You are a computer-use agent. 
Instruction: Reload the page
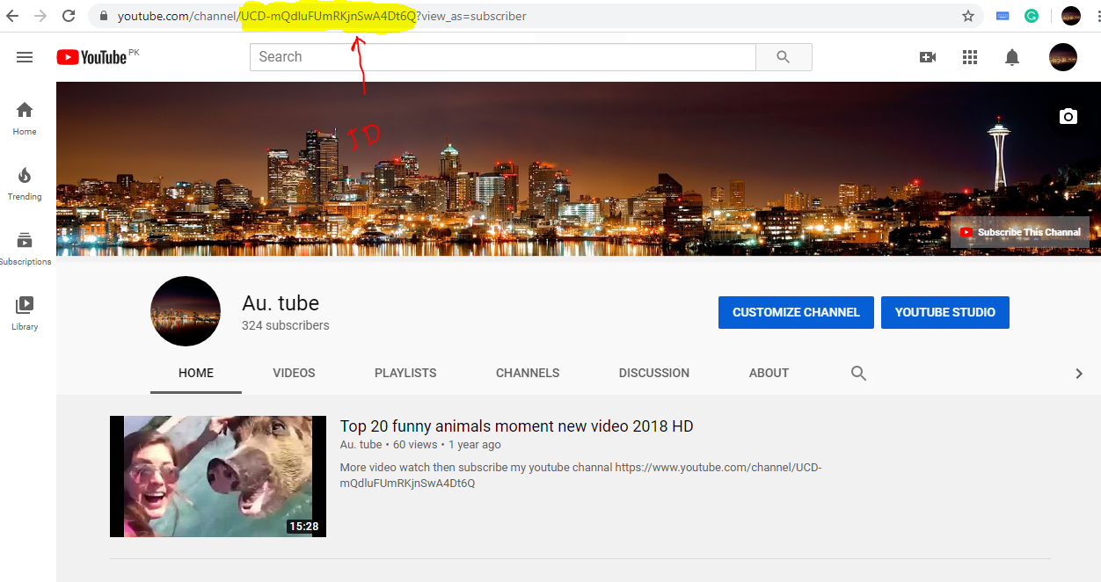69,15
